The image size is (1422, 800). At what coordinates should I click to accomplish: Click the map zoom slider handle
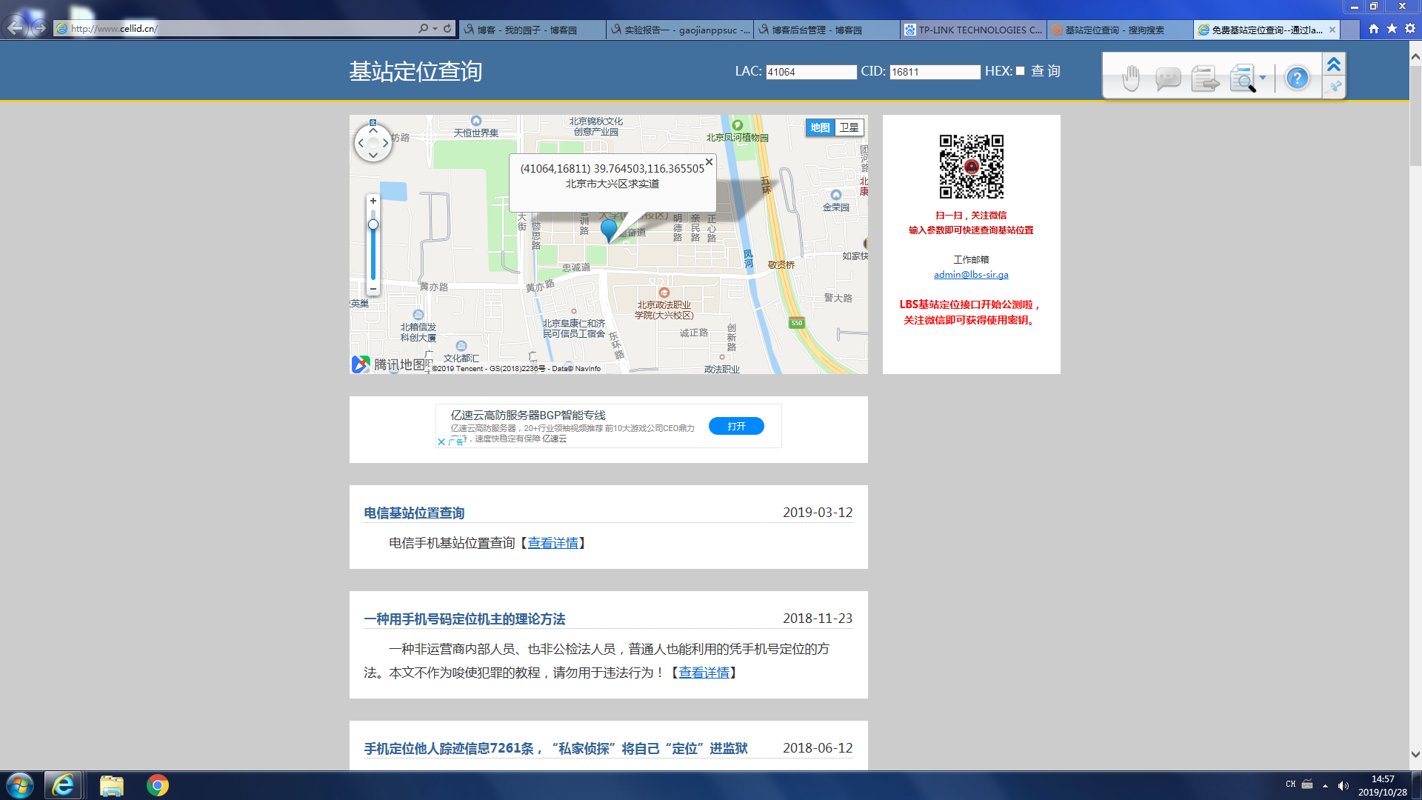[373, 224]
